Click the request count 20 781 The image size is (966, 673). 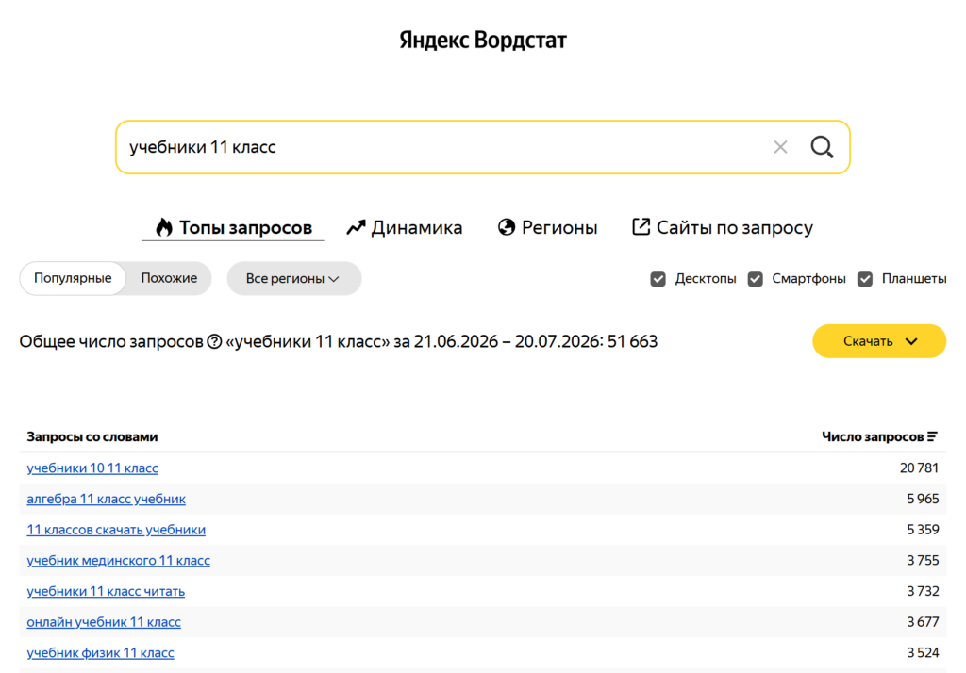tap(919, 468)
